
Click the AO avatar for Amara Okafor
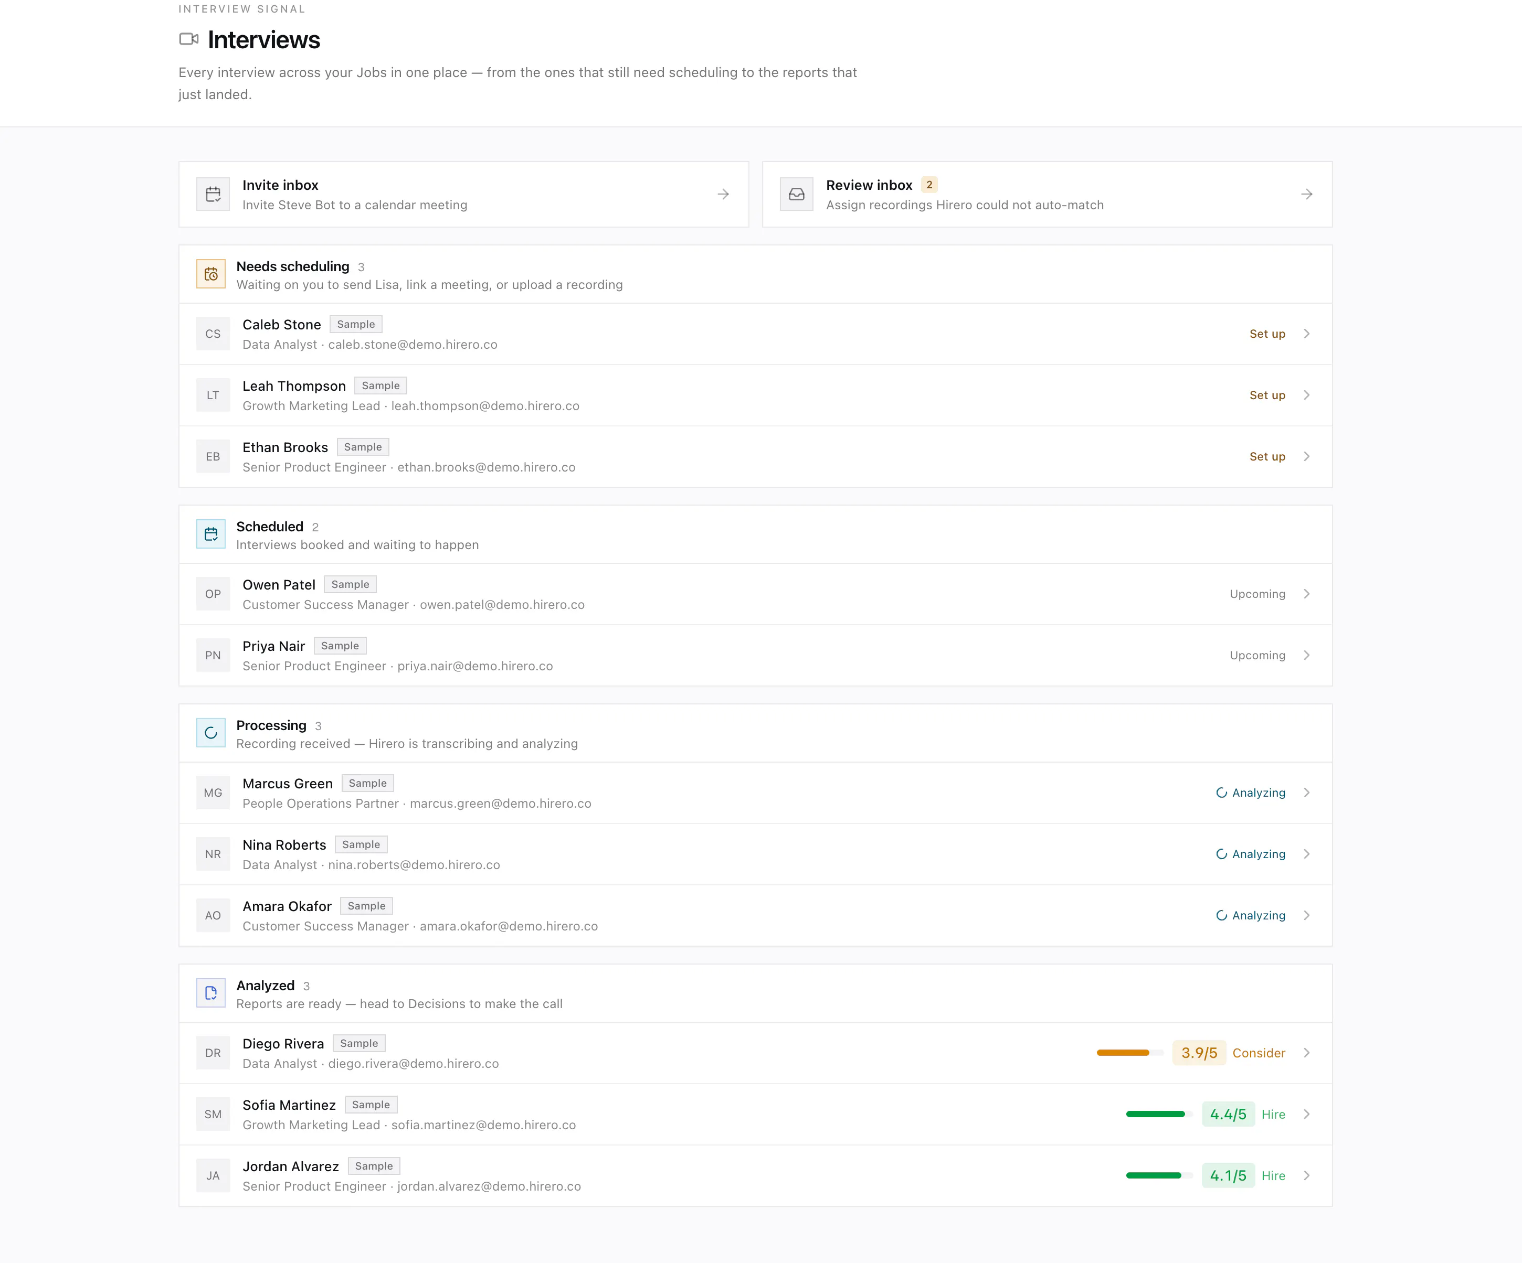point(213,915)
